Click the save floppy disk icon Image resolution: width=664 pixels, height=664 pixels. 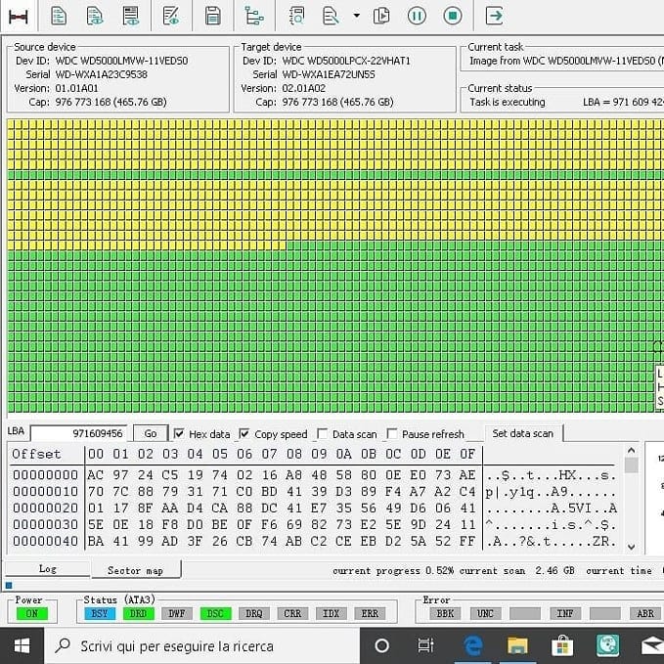coord(212,16)
